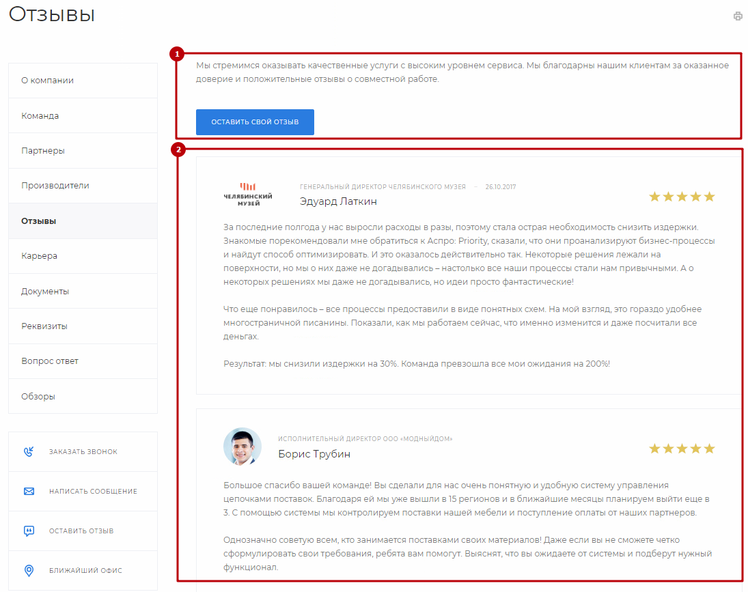Click the paragraph starting Большое спасибо вашей команде

pyautogui.click(x=467, y=499)
